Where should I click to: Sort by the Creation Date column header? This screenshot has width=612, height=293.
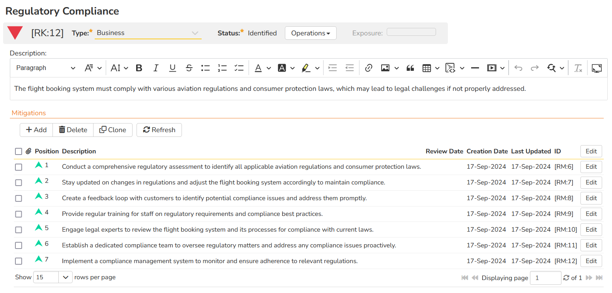(487, 151)
